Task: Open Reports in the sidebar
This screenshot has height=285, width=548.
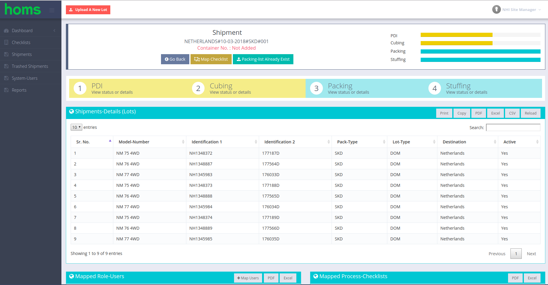Action: [31, 90]
